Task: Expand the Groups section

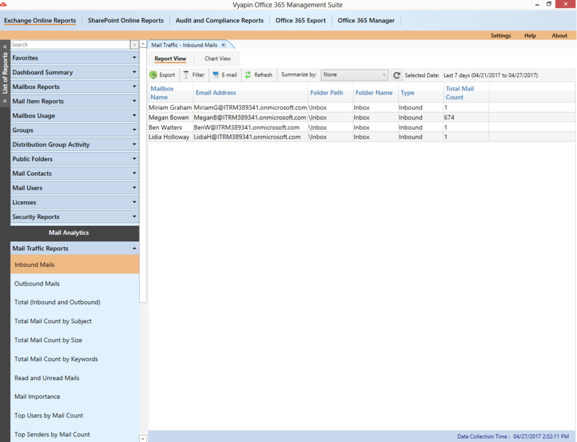Action: pos(75,130)
